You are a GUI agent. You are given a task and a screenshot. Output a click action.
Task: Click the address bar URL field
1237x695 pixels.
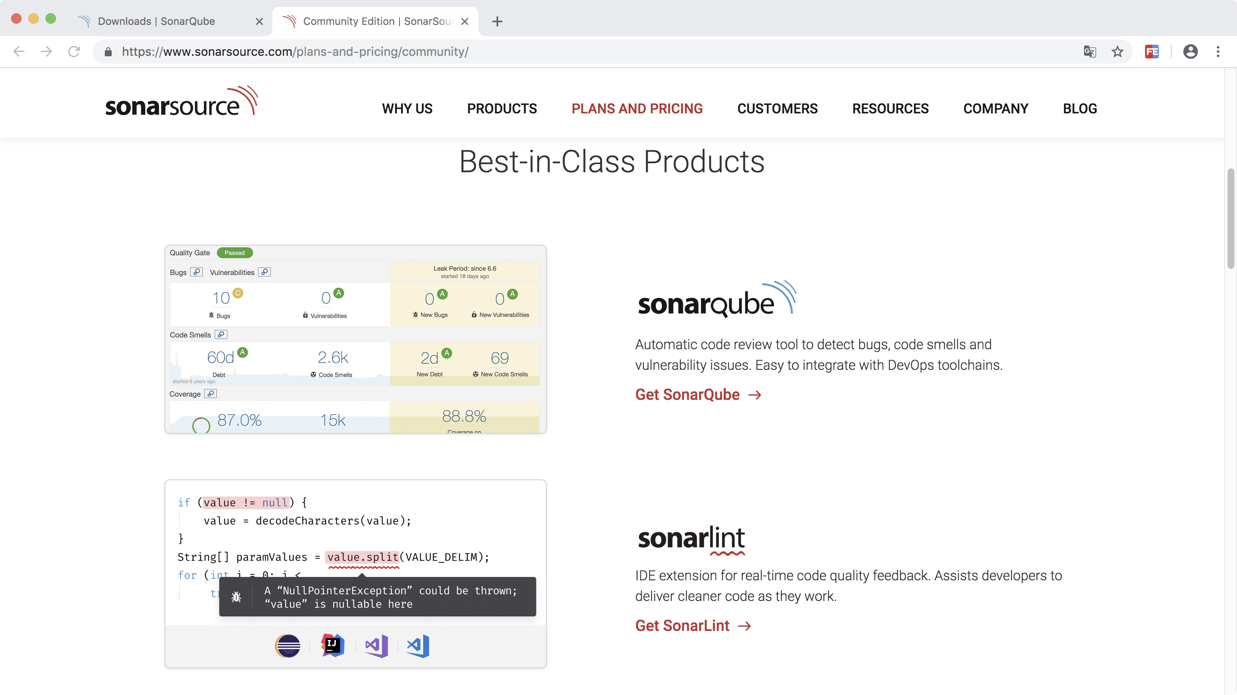(x=576, y=52)
